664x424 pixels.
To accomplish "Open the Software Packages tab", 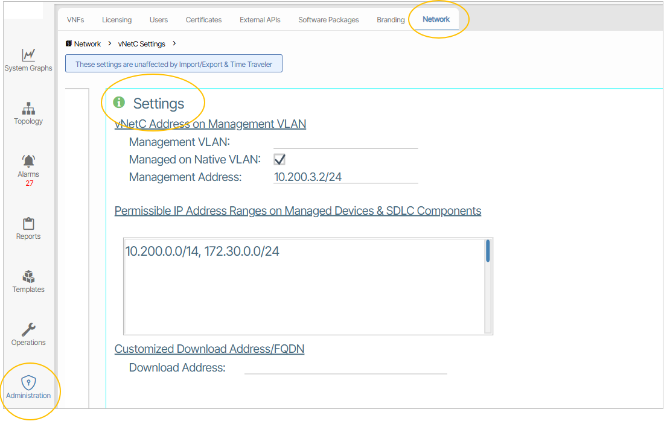I will click(x=328, y=20).
